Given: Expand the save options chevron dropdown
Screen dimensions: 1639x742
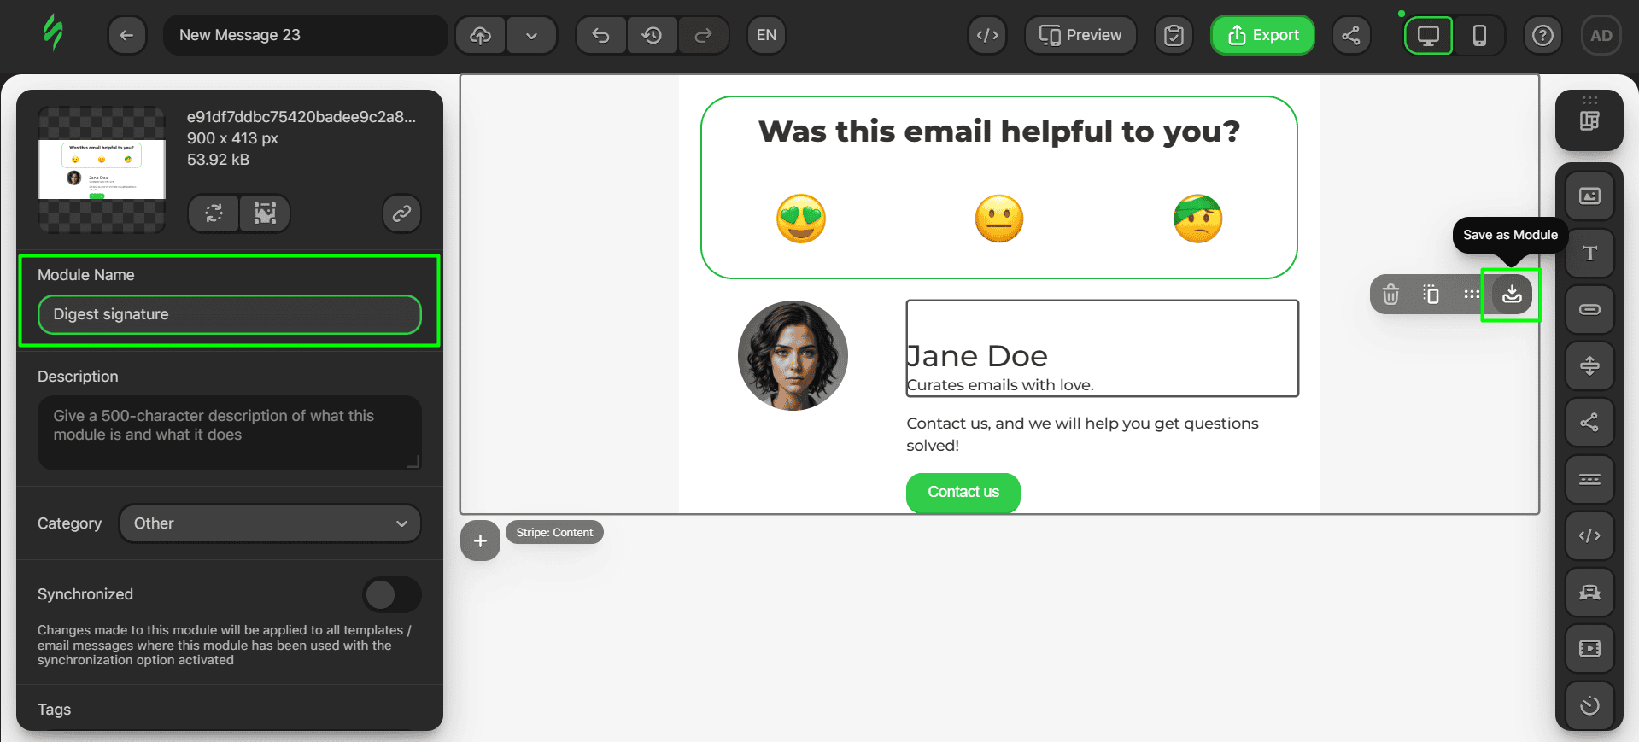Looking at the screenshot, I should [531, 35].
